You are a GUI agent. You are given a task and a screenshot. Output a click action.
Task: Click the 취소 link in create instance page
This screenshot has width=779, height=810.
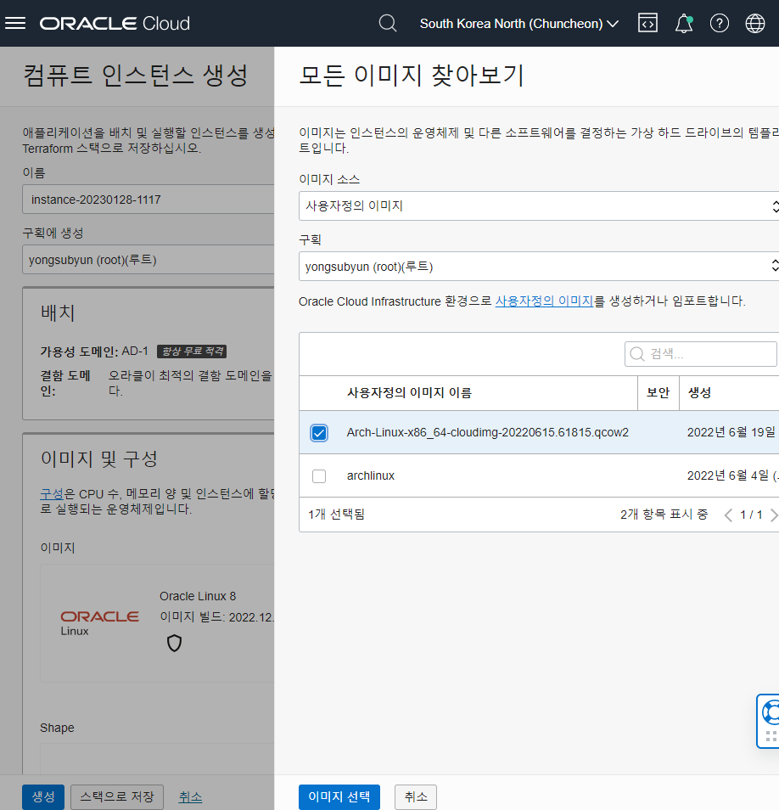point(190,797)
